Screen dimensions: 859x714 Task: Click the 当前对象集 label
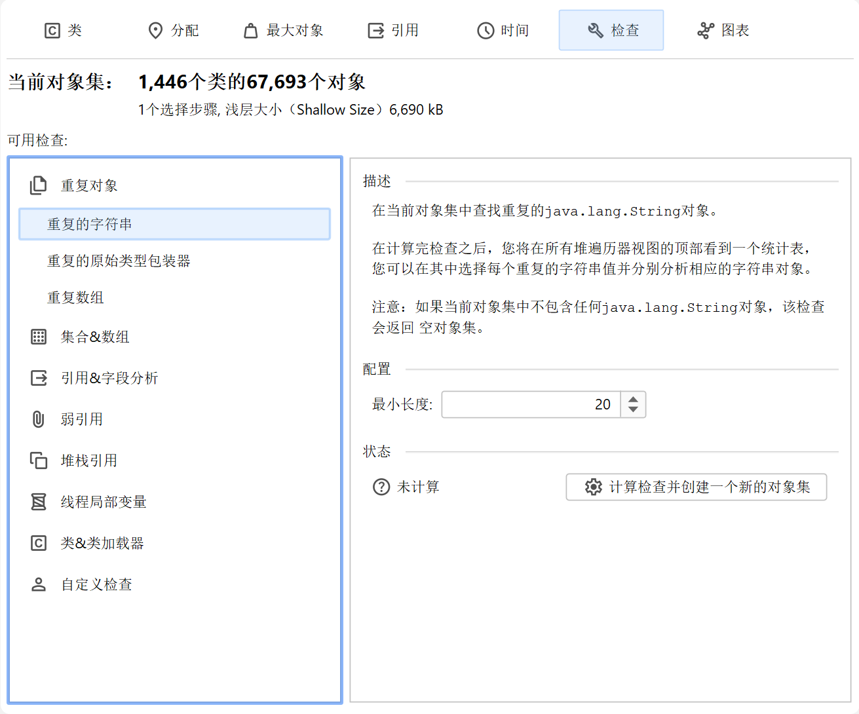pos(60,82)
